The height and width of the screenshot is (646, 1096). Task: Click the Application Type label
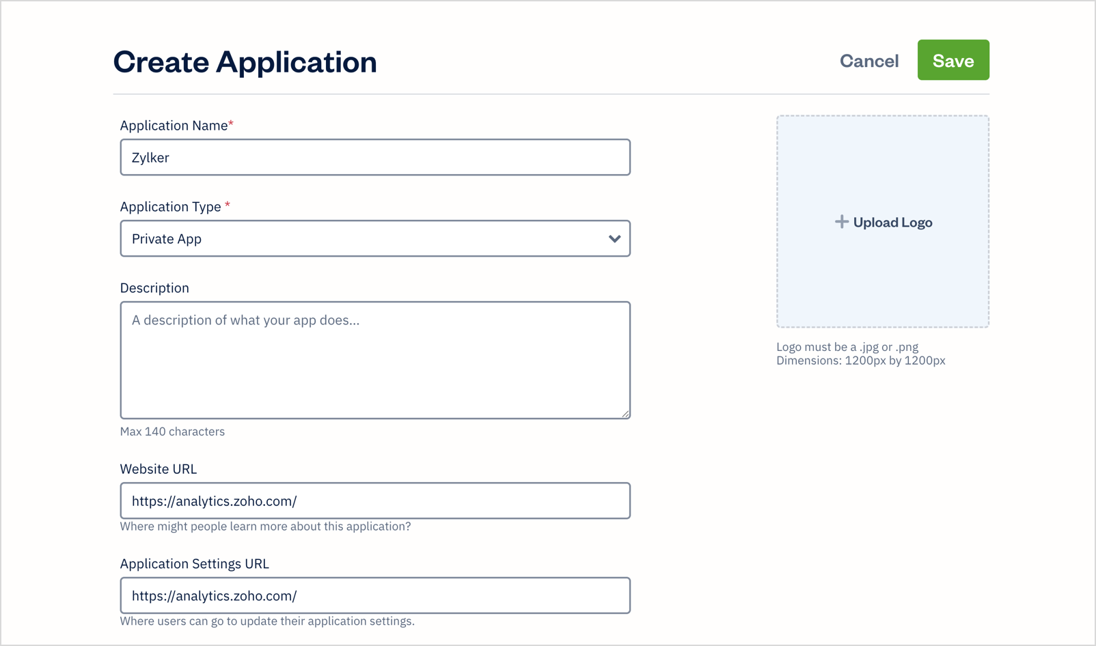(x=171, y=207)
